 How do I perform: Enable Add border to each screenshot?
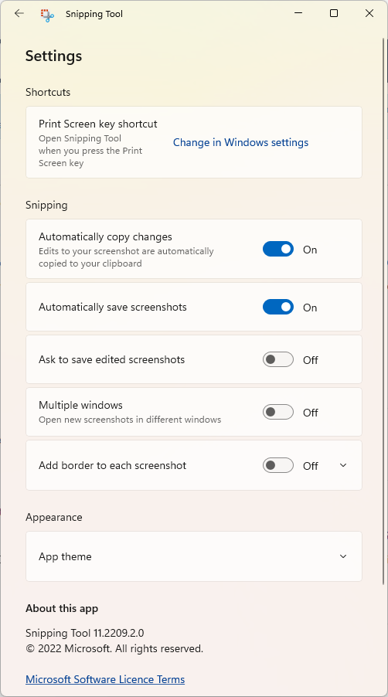click(x=278, y=465)
